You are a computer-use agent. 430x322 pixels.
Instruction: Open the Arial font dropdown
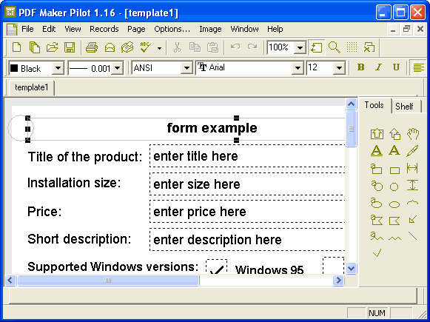(298, 68)
